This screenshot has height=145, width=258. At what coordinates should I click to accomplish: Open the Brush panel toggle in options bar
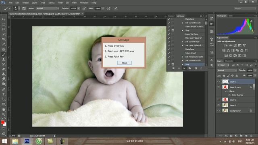[24, 8]
